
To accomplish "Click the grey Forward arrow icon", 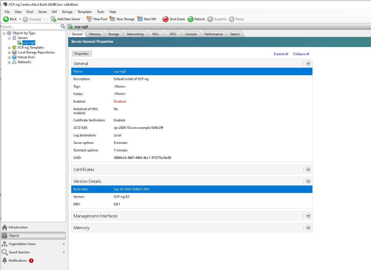I will [x=25, y=19].
